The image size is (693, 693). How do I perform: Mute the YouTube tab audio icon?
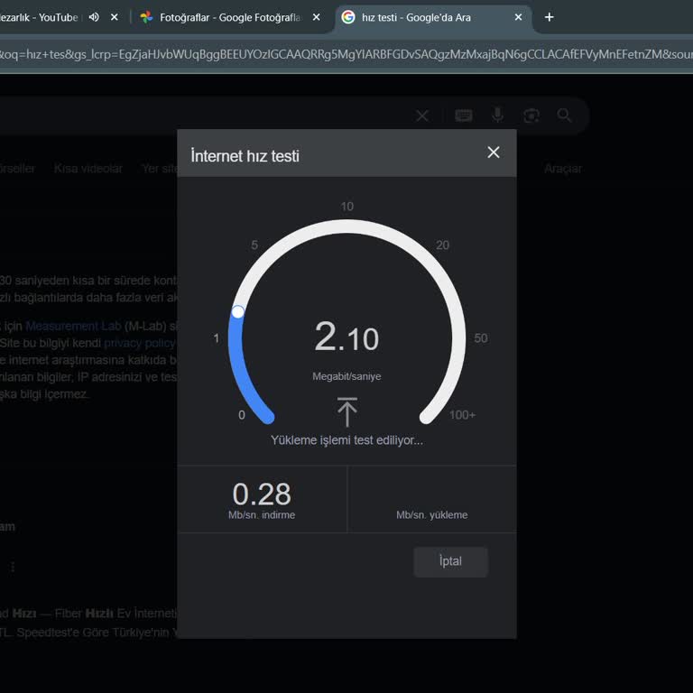94,17
